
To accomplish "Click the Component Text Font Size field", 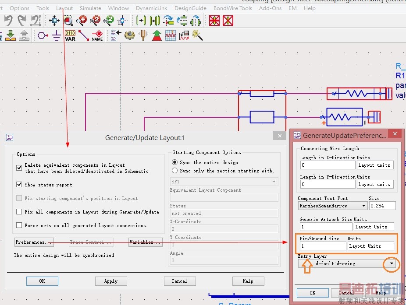I will [x=382, y=206].
